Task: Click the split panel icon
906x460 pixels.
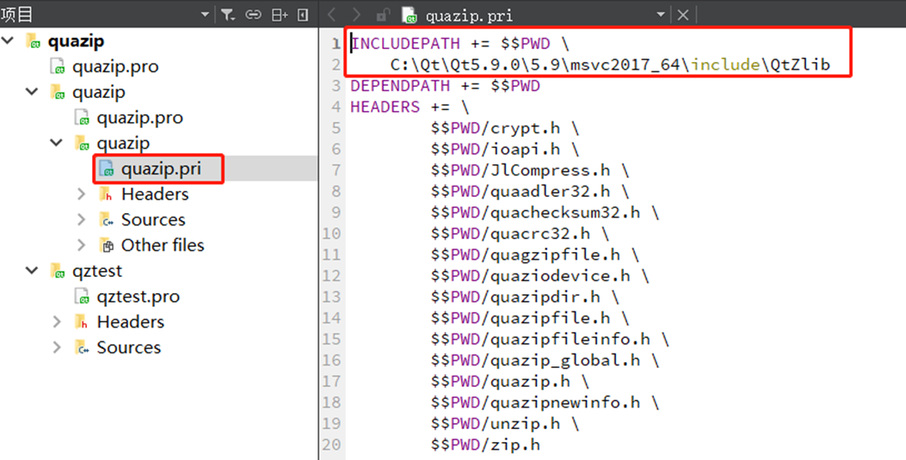Action: (280, 15)
